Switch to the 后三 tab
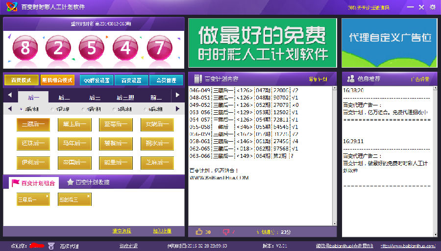 [x=95, y=98]
